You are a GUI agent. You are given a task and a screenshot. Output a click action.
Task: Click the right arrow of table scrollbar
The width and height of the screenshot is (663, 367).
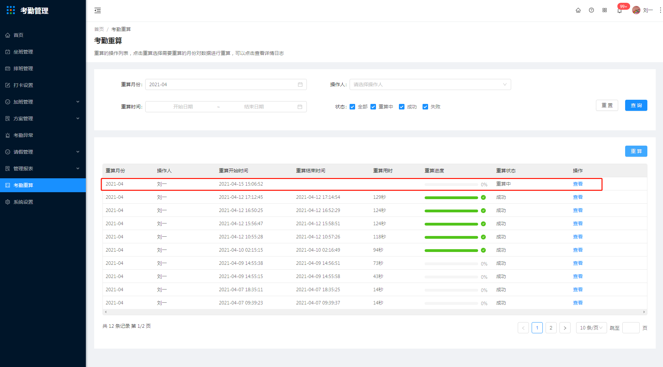click(644, 312)
